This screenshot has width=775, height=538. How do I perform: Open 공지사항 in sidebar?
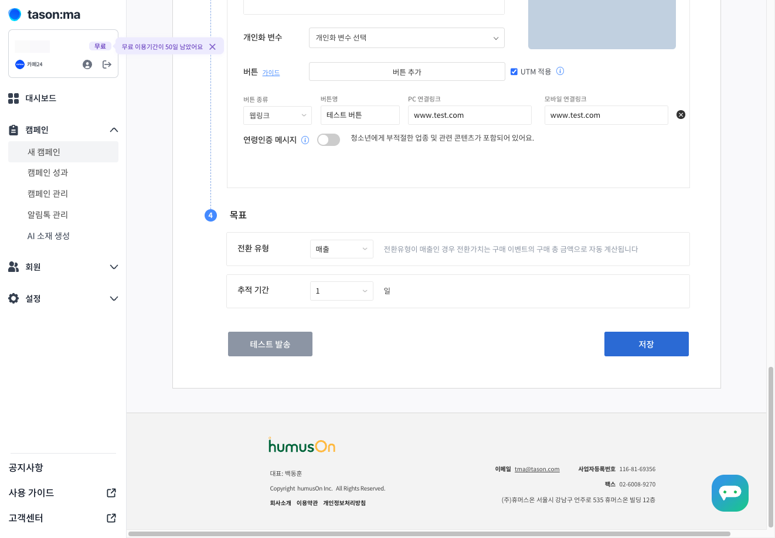click(26, 468)
